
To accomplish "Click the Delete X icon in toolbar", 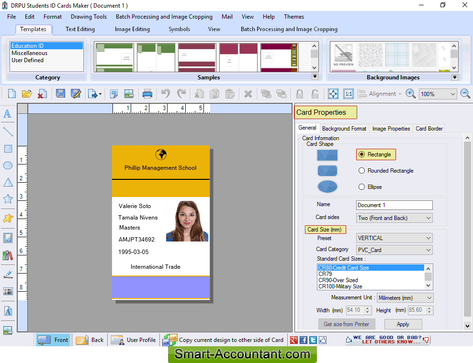I will tap(248, 94).
